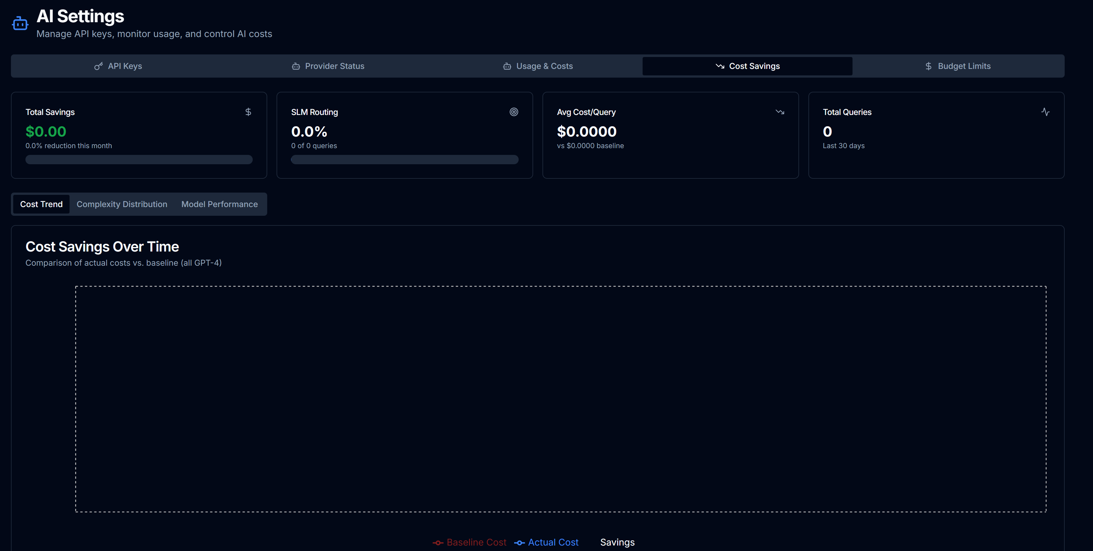Click the dollar icon beside Budget Limits

click(x=928, y=66)
